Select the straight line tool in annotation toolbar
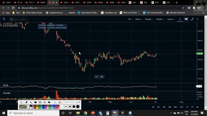This screenshot has height=116, width=207. [x=31, y=102]
